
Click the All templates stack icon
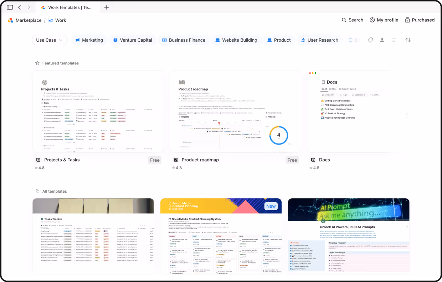coord(37,191)
